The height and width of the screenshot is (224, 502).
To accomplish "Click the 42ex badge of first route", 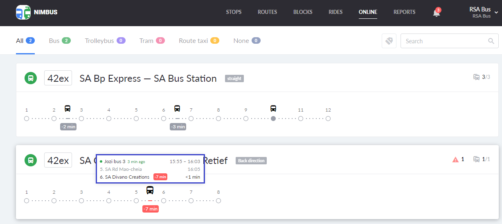I will coord(58,78).
